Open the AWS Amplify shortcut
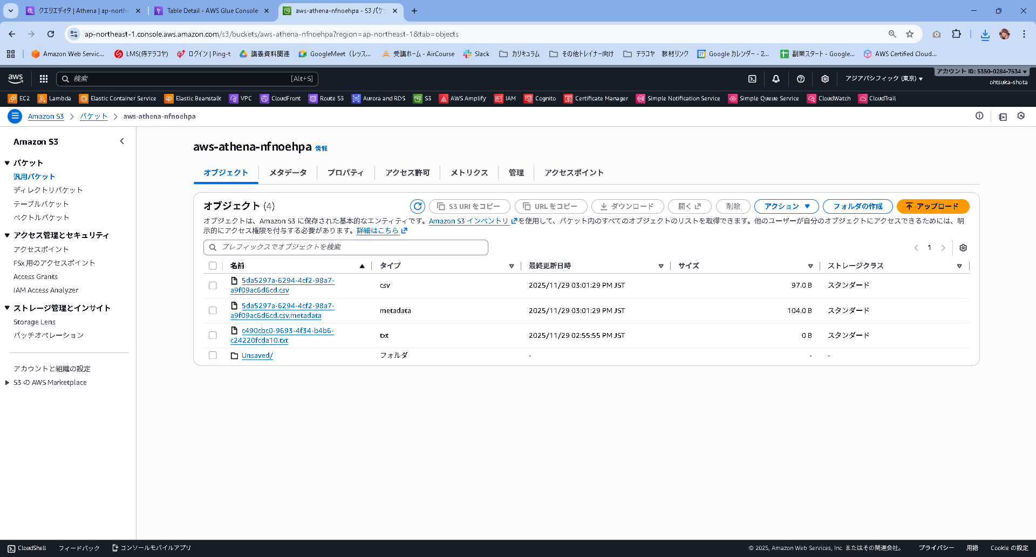1036x557 pixels. pos(462,98)
